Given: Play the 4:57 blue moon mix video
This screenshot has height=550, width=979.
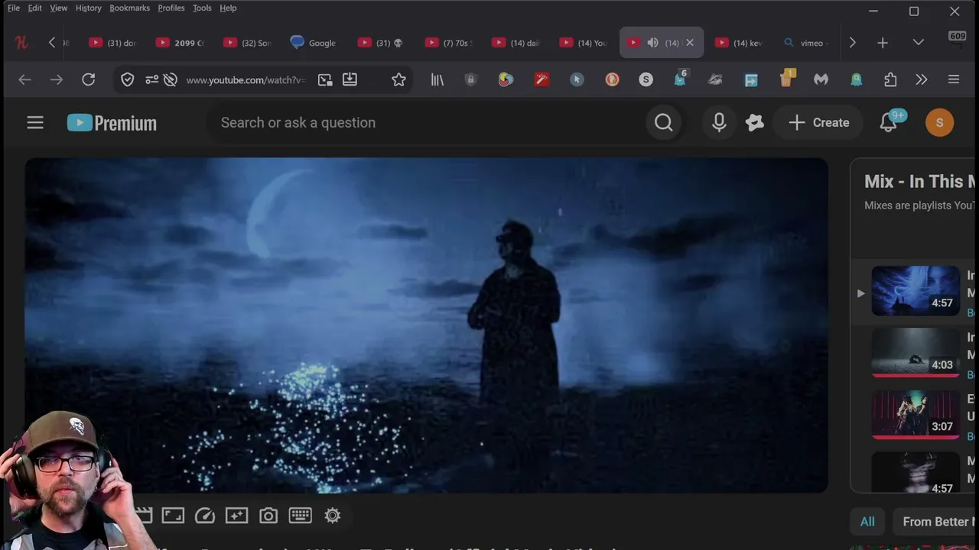Looking at the screenshot, I should pos(916,290).
